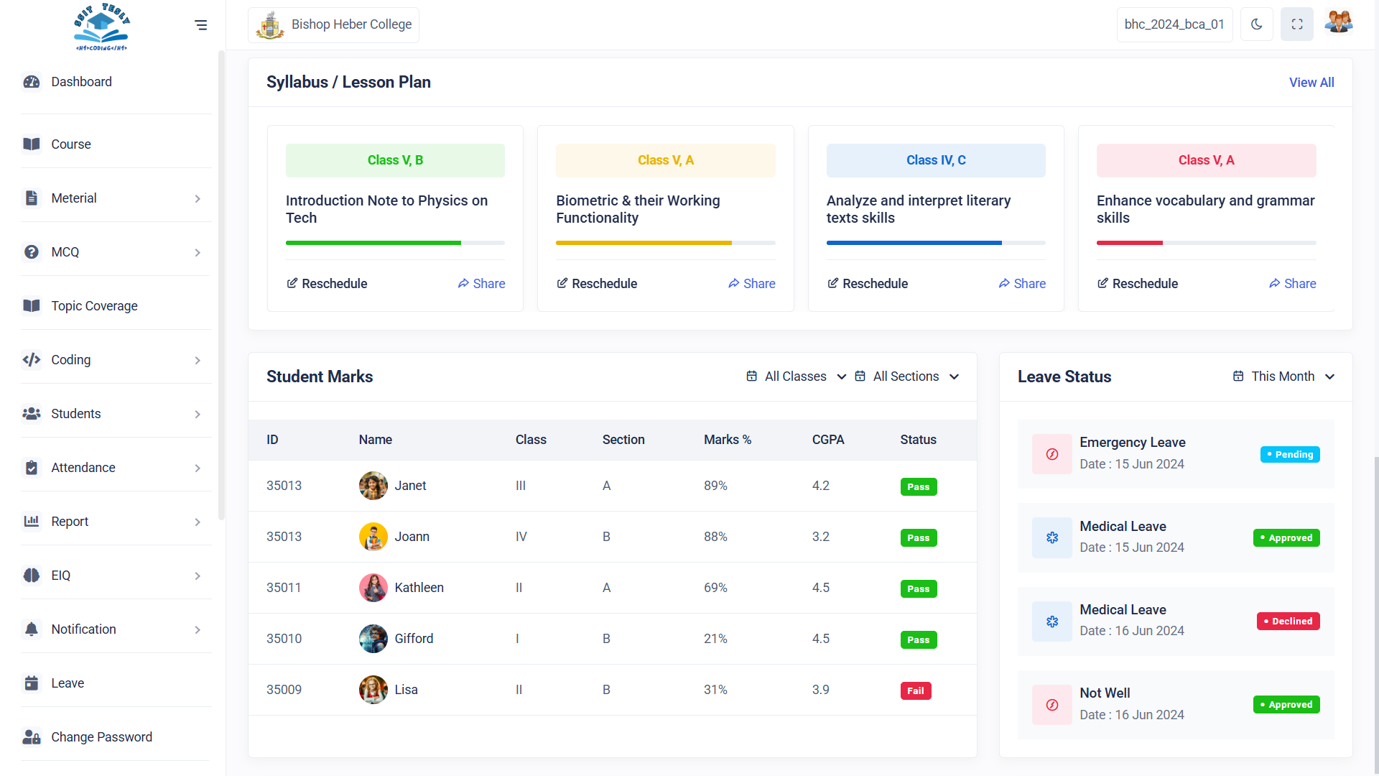Viewport: 1379px width, 776px height.
Task: Click the Dashboard gauge icon
Action: point(32,82)
